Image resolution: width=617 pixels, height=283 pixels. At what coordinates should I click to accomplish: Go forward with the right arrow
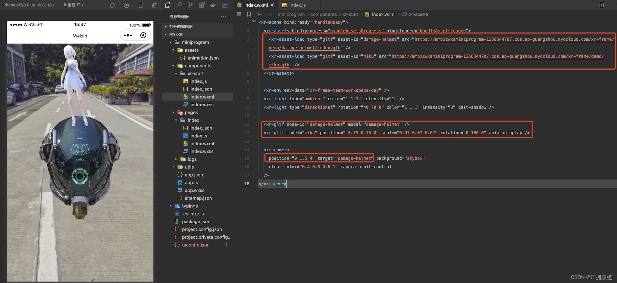pos(270,14)
